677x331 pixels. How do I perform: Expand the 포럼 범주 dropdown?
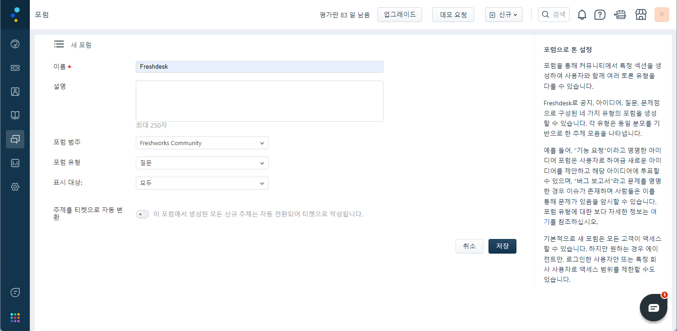[202, 143]
